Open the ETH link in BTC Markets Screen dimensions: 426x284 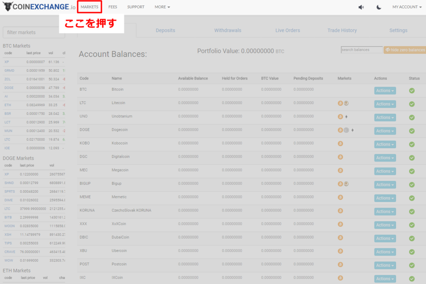click(7, 105)
